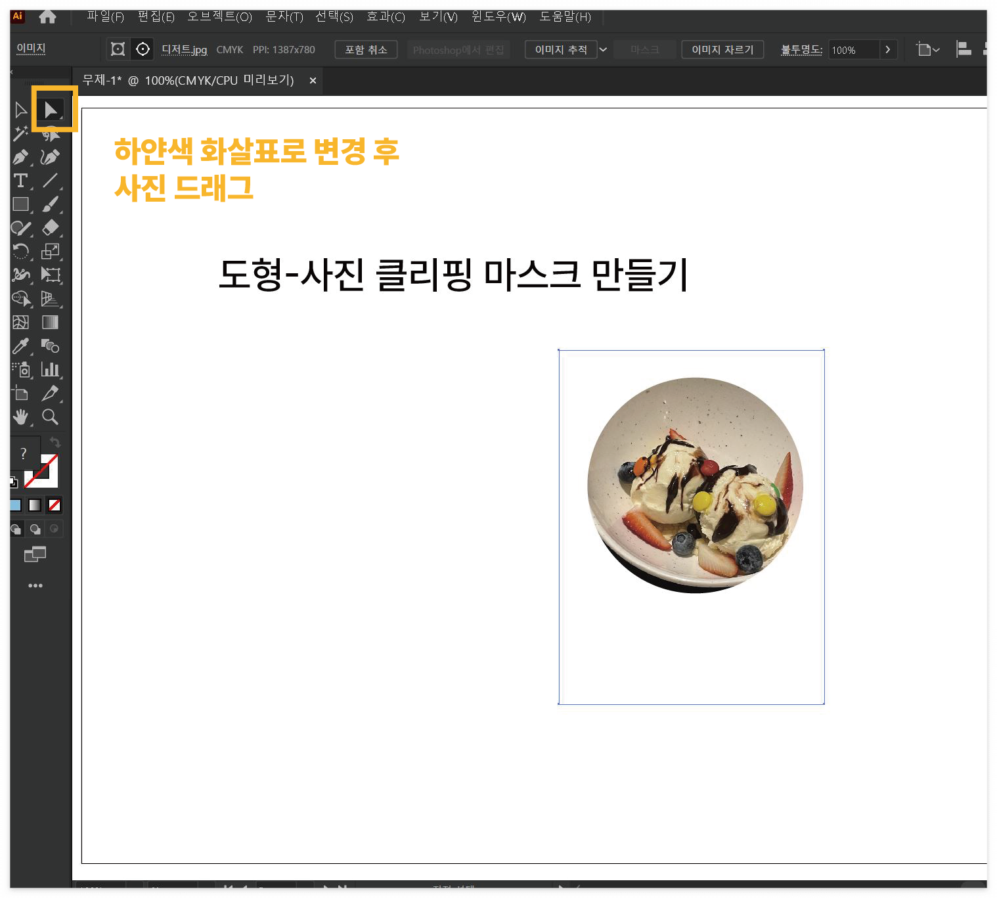The width and height of the screenshot is (997, 898).
Task: Open the 선택(S) menu
Action: (x=334, y=17)
